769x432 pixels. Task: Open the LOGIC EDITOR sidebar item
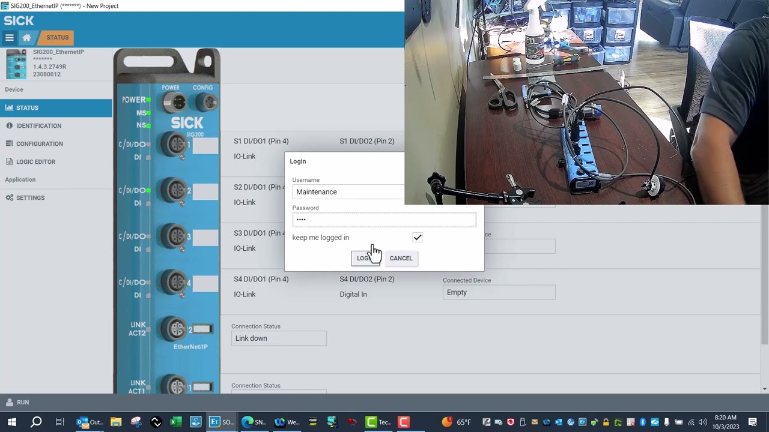(56, 162)
